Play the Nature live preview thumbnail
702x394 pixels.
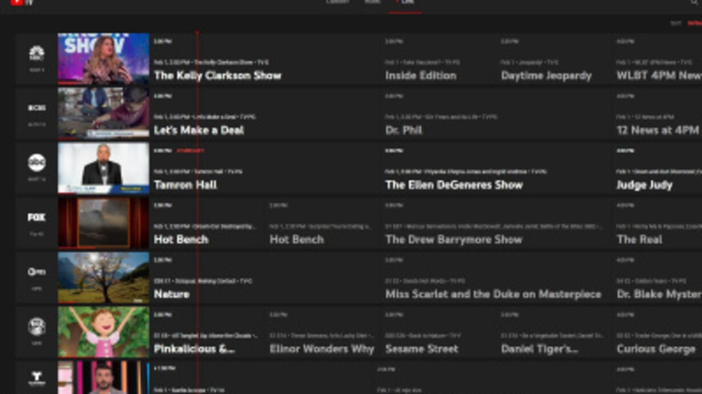click(103, 278)
